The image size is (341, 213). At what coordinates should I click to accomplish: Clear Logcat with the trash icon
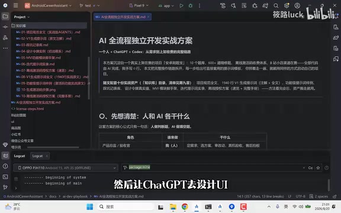[x=16, y=179]
